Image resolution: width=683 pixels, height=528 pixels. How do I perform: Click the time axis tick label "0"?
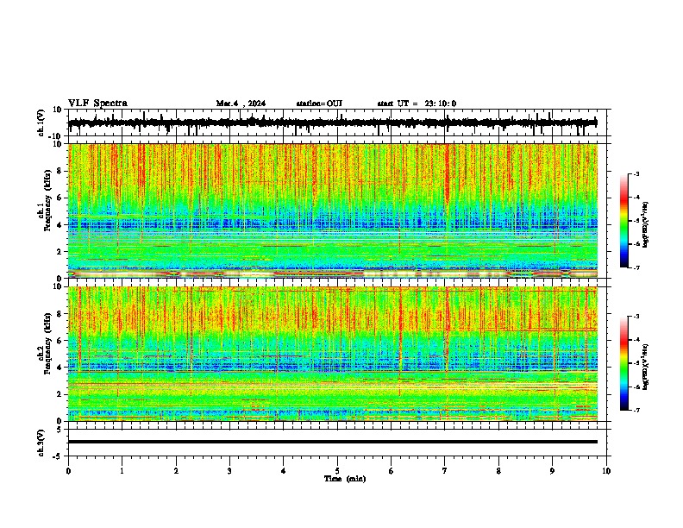click(x=68, y=471)
